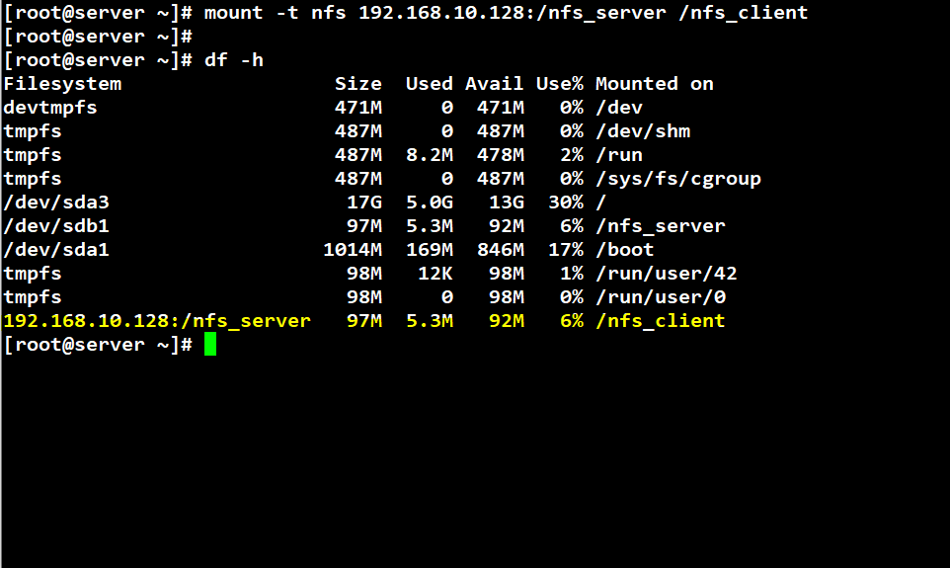Click the 'Size' column header
Image resolution: width=950 pixels, height=568 pixels.
358,84
